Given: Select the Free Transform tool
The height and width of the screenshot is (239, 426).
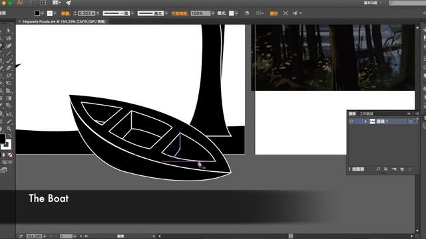Looking at the screenshot, I should (x=9, y=83).
